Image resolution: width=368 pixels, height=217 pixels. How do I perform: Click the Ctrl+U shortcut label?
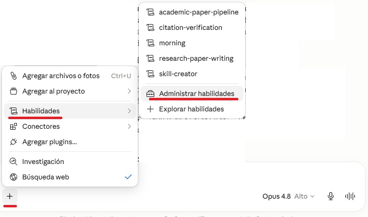coord(121,76)
